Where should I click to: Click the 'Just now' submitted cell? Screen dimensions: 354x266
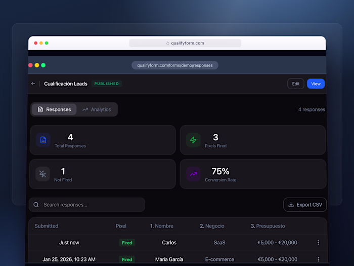pyautogui.click(x=69, y=243)
